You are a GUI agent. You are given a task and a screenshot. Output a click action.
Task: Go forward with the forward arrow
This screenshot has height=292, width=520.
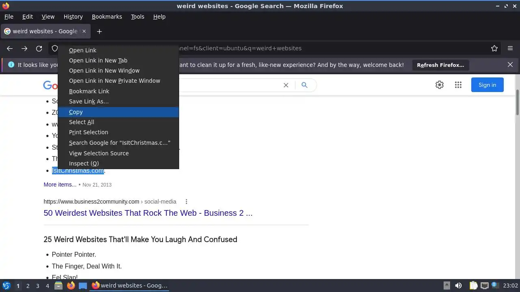point(24,48)
